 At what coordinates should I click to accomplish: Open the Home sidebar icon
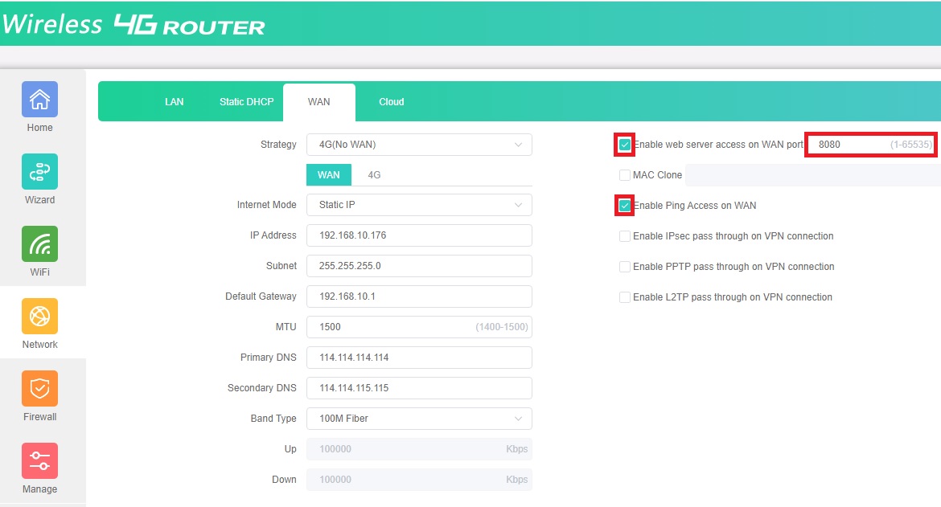pos(39,100)
